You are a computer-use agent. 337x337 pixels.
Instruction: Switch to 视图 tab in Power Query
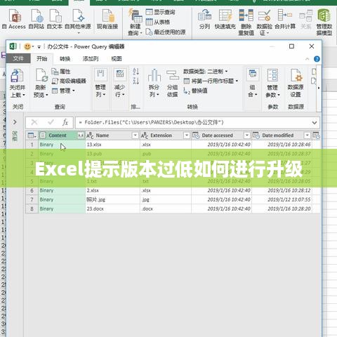[x=117, y=58]
